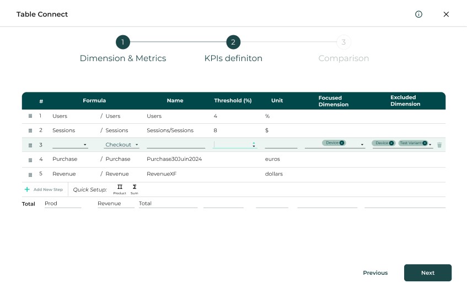Open the info icon in header
This screenshot has width=467, height=300.
[x=418, y=14]
